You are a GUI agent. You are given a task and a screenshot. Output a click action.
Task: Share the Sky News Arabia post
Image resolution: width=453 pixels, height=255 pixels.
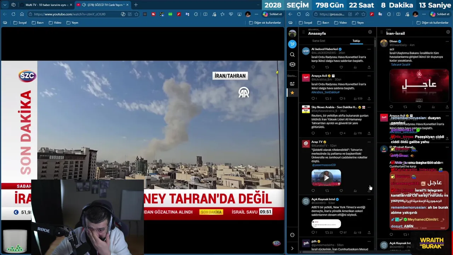pos(369,133)
